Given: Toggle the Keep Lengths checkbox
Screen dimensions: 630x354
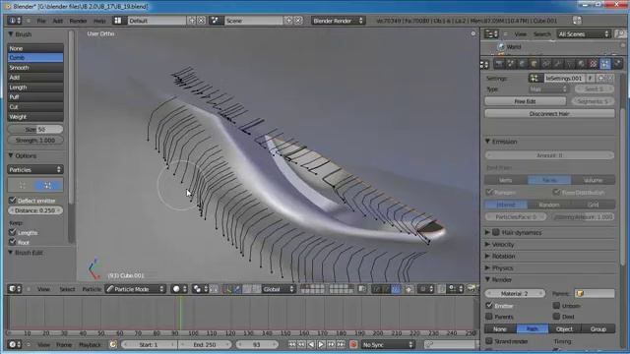Looking at the screenshot, I should pyautogui.click(x=13, y=232).
